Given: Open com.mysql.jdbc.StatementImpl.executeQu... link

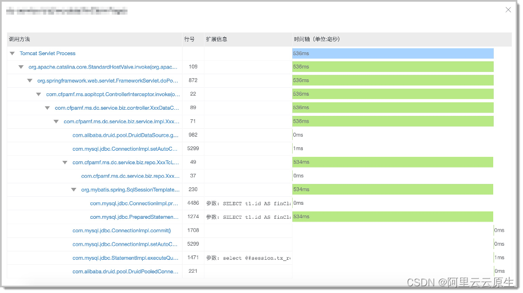Looking at the screenshot, I should coord(125,258).
